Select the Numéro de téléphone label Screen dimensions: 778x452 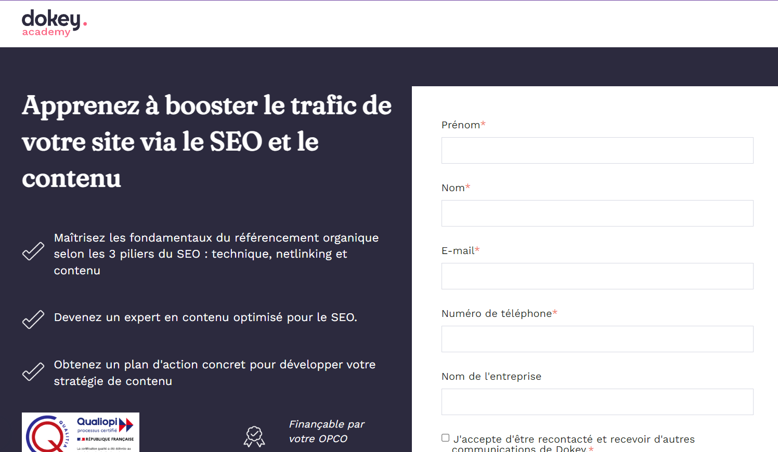(499, 313)
